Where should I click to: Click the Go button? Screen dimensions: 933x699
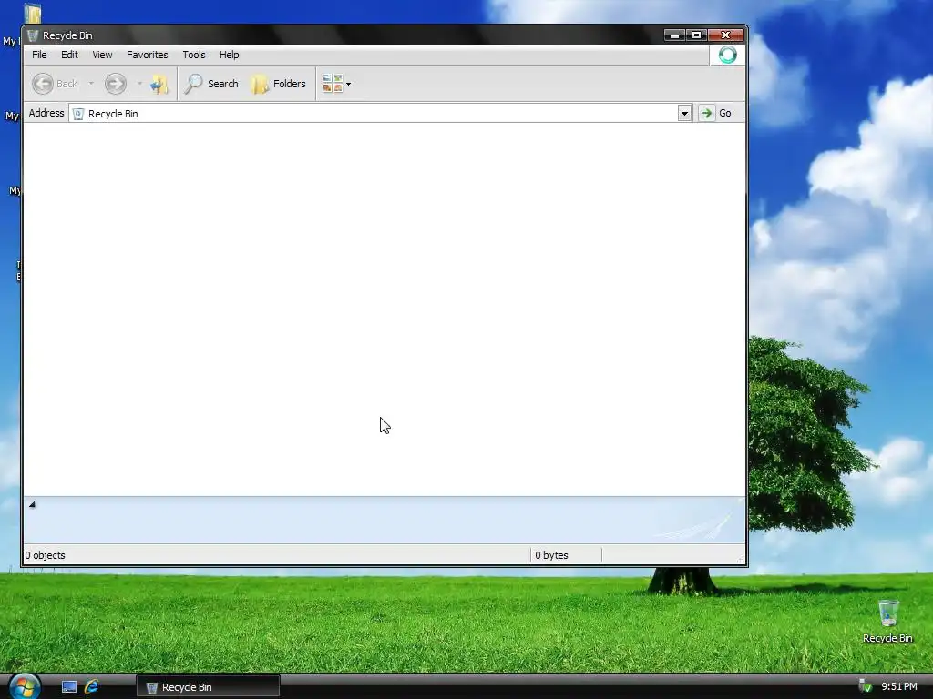pos(716,113)
